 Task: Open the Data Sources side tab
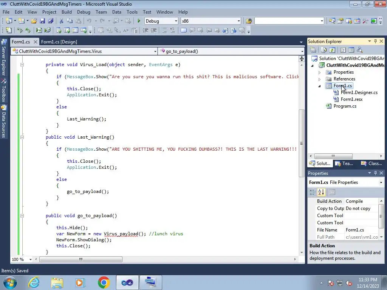point(4,122)
